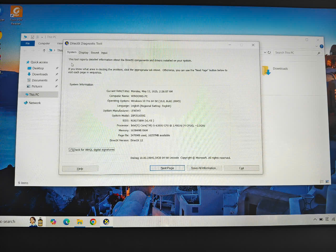Viewport: 336px width, 252px height.
Task: Click the DirectX Diagnostic Tool title icon
Action: click(67, 43)
